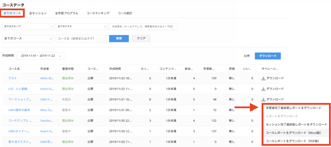Click the クリア button

click(141, 39)
